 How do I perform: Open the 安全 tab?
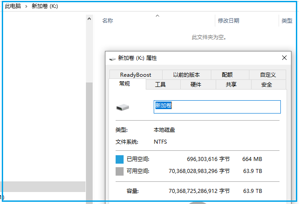[x=268, y=85]
